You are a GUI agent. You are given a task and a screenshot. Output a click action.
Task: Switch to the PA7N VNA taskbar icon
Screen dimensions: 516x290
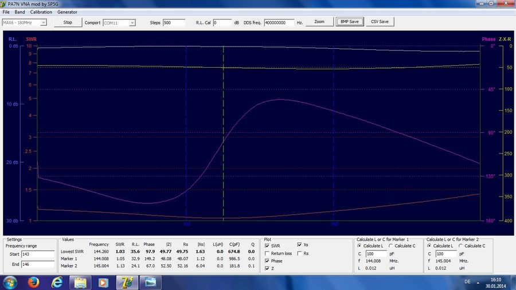click(x=126, y=282)
